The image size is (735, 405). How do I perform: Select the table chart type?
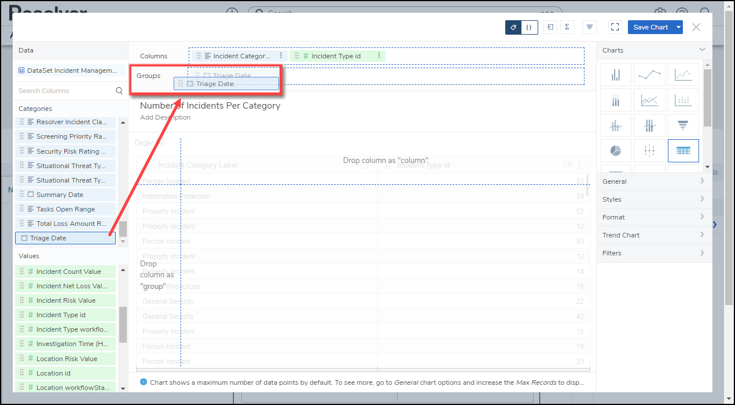[x=683, y=151]
